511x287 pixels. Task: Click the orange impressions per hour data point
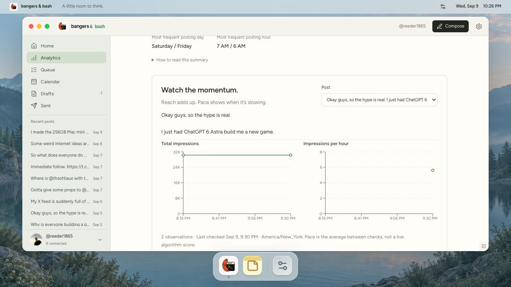click(433, 170)
